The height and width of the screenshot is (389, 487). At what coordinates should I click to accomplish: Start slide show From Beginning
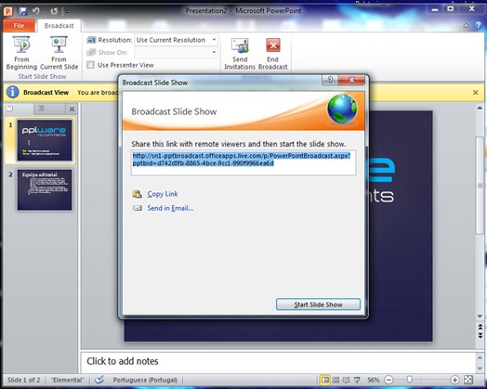(x=21, y=53)
